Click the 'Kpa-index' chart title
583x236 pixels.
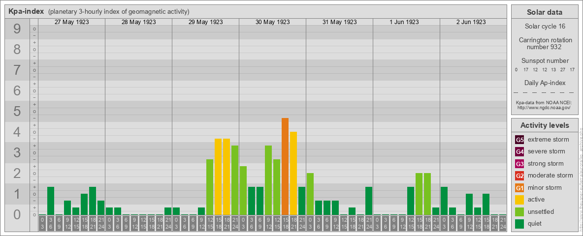point(27,11)
